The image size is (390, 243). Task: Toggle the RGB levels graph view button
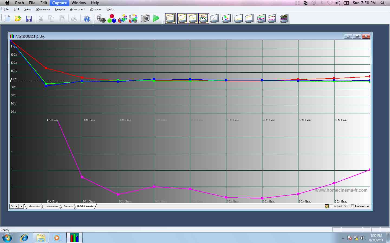[204, 18]
